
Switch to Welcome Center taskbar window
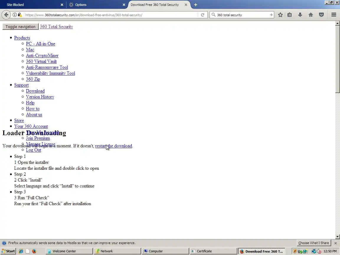[69, 251]
